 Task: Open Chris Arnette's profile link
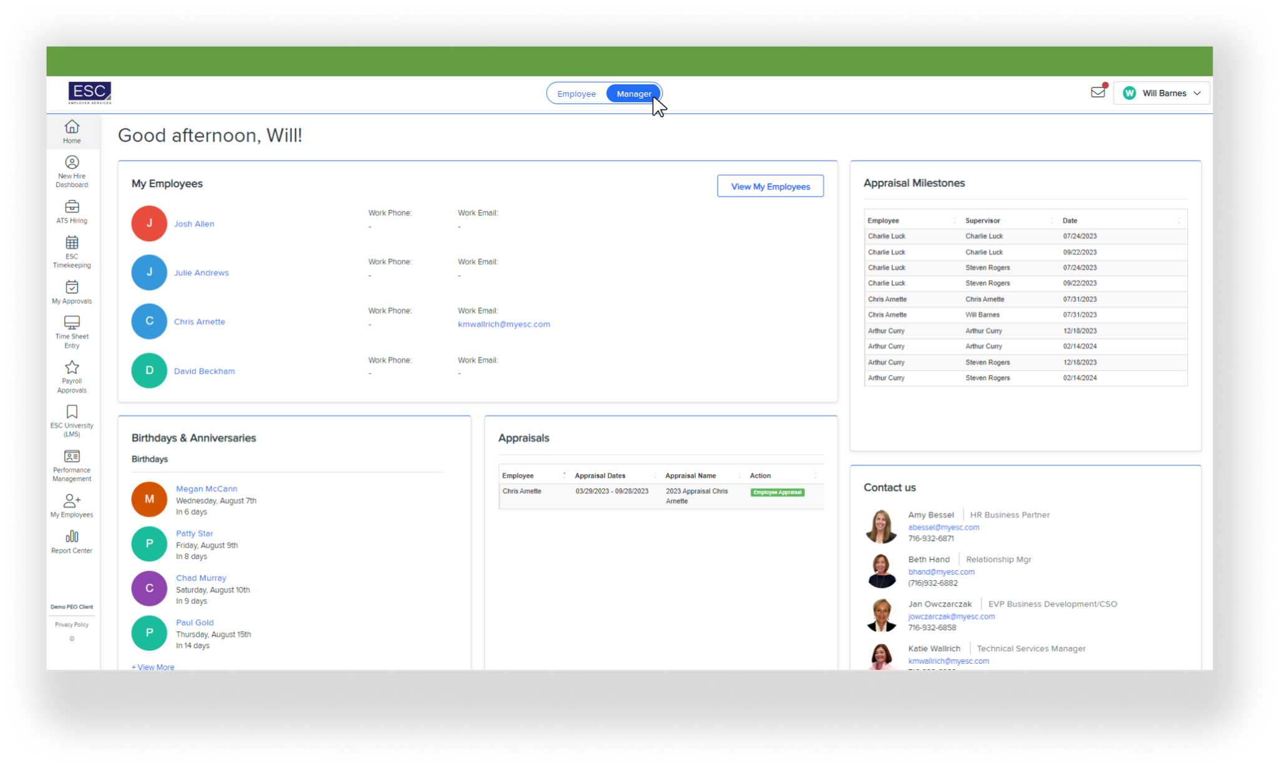tap(200, 321)
